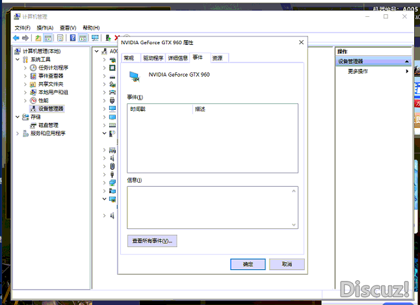Select the 本地用户和组 users icon

[33, 92]
